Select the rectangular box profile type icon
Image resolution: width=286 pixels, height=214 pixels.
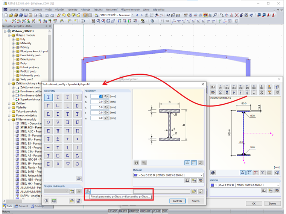pyautogui.click(x=77, y=105)
